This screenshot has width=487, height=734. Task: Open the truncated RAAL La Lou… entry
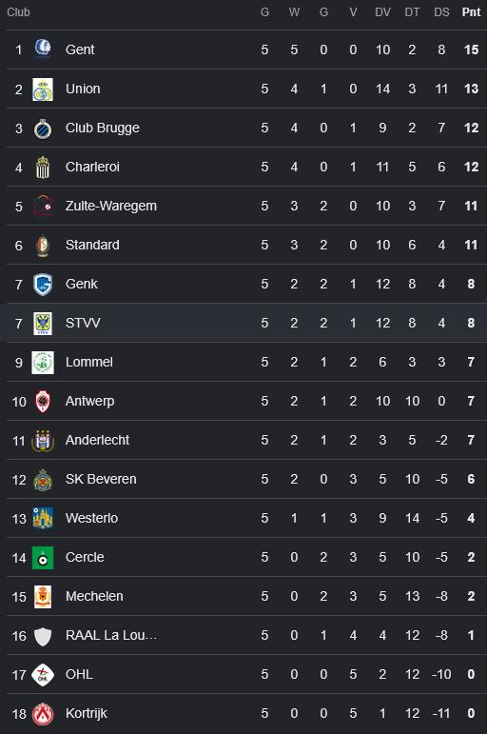click(111, 635)
